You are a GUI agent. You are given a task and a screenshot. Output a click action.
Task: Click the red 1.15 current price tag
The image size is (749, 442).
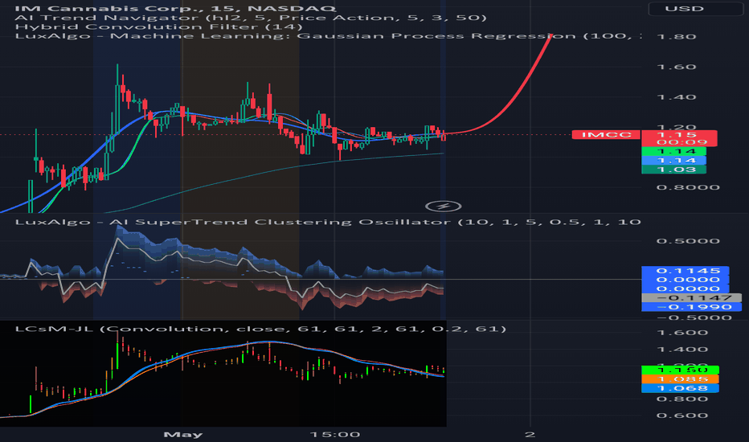(679, 138)
